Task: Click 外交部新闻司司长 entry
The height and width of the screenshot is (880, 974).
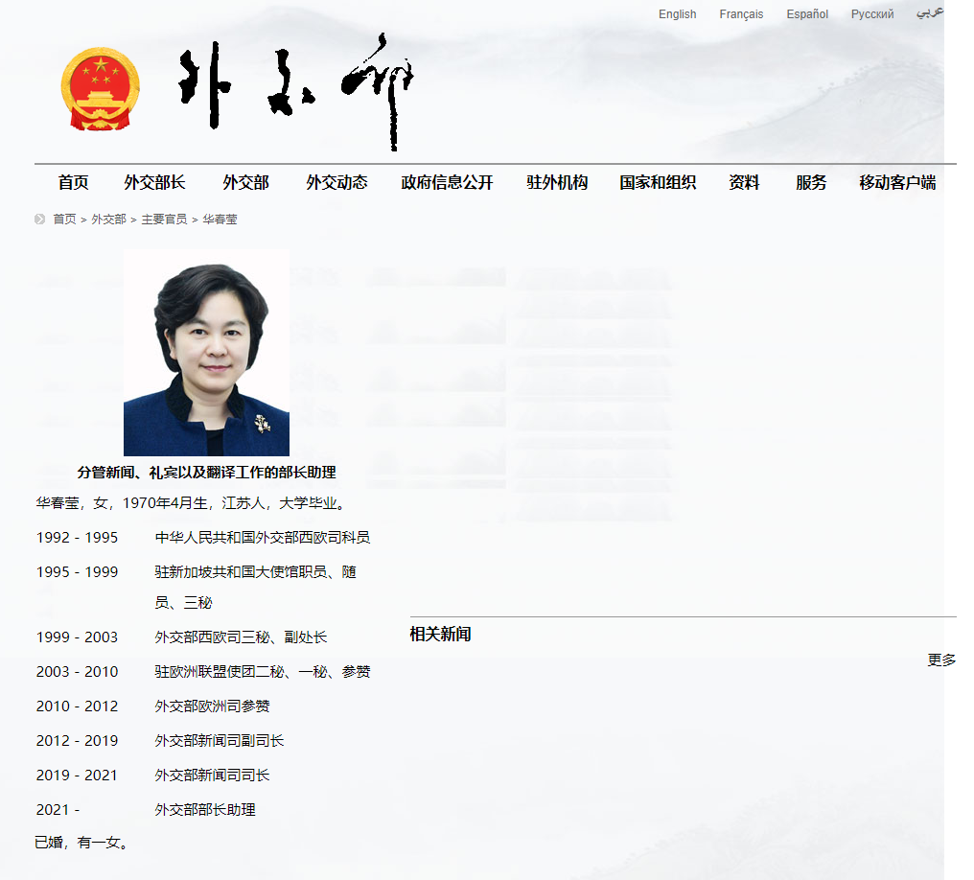Action: tap(213, 776)
